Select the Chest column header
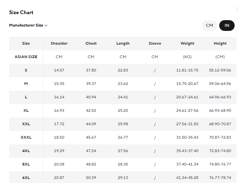This screenshot has width=238, height=183. [91, 43]
